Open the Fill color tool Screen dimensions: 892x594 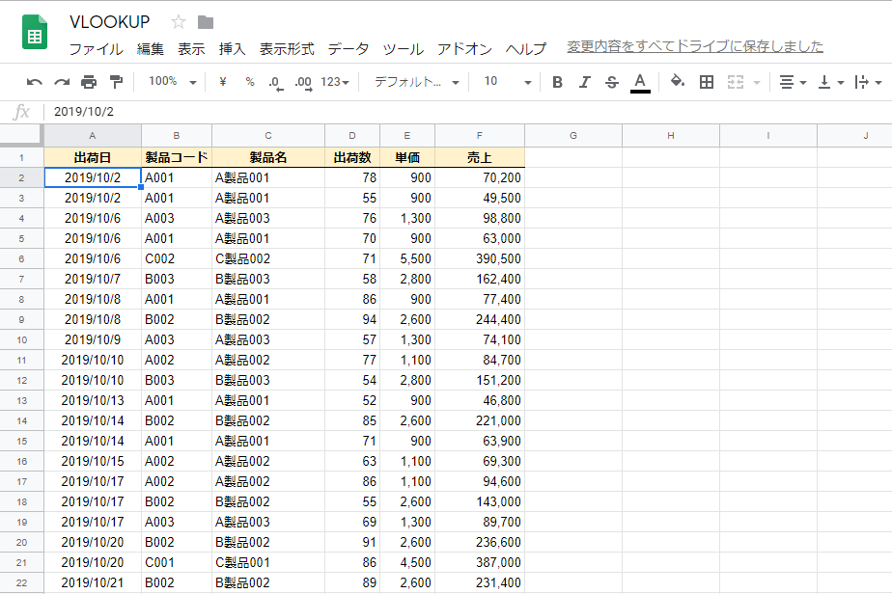point(677,82)
